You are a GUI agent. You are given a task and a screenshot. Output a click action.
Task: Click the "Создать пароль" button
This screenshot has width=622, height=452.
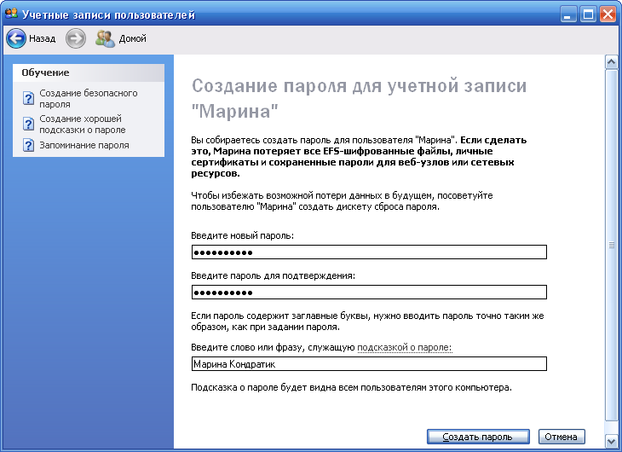(478, 437)
